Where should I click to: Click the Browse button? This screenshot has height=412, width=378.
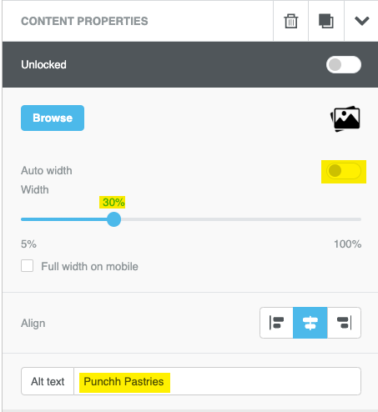[53, 118]
